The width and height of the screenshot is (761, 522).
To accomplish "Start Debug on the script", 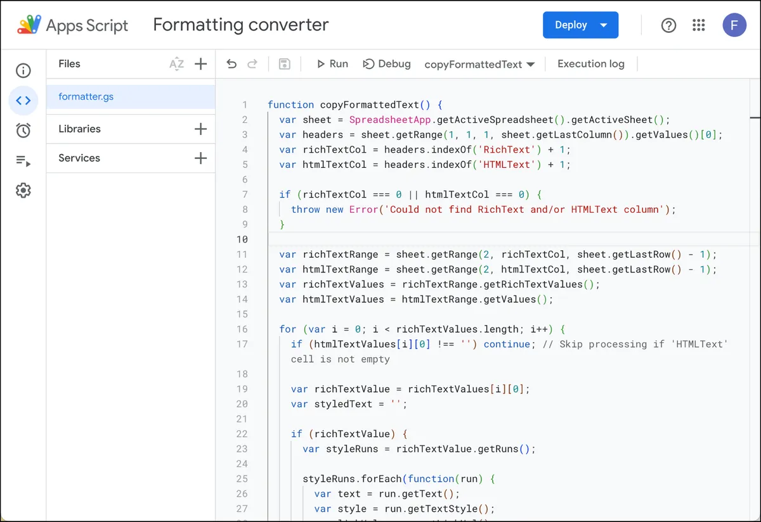I will pyautogui.click(x=387, y=64).
